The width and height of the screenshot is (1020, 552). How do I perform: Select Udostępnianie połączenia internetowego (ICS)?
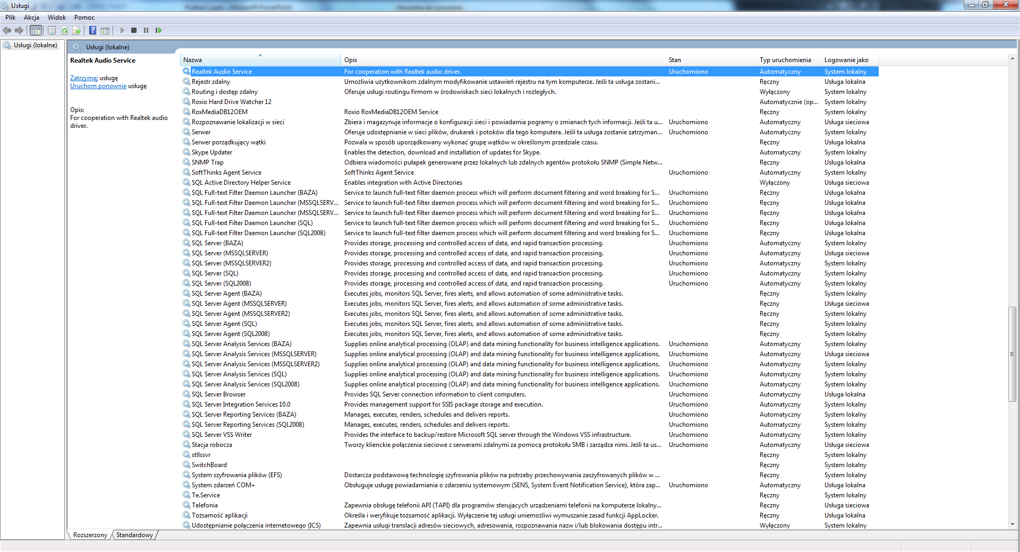coord(530,525)
